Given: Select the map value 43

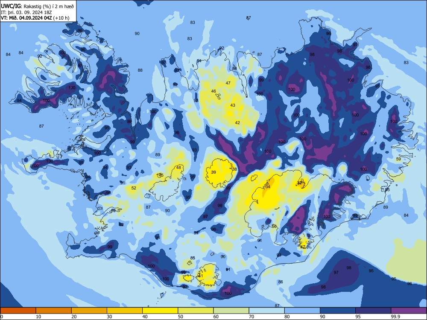Looking at the screenshot, I should pos(233,105).
